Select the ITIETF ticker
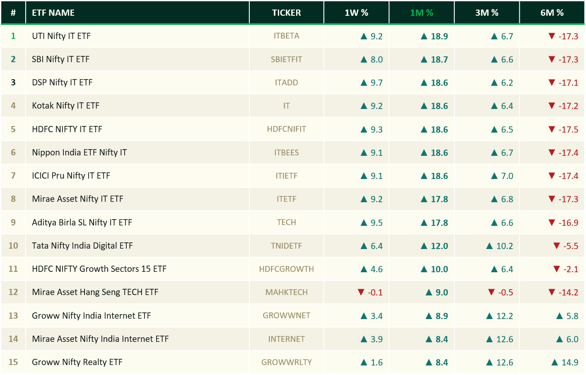586x375 pixels. click(287, 176)
